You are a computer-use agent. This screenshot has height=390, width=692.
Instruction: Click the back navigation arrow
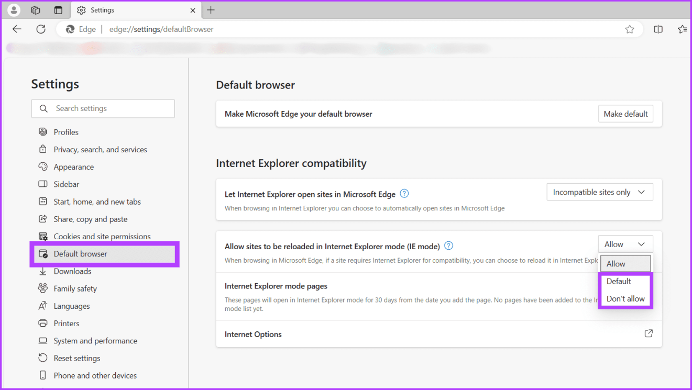pyautogui.click(x=17, y=29)
